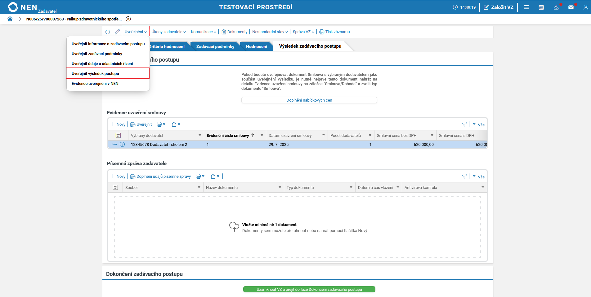Print the Evidence uzavření smlouvy table
This screenshot has width=591, height=297.
click(x=159, y=124)
